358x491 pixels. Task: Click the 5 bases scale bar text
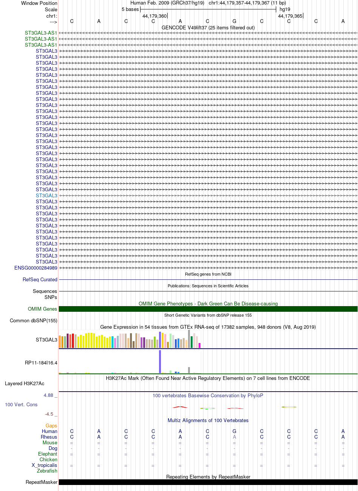pyautogui.click(x=130, y=9)
